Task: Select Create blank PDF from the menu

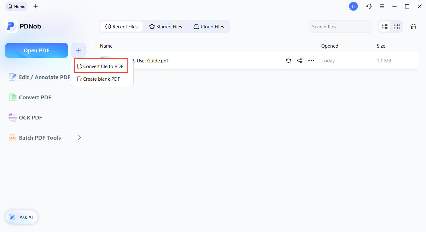Action: click(101, 79)
